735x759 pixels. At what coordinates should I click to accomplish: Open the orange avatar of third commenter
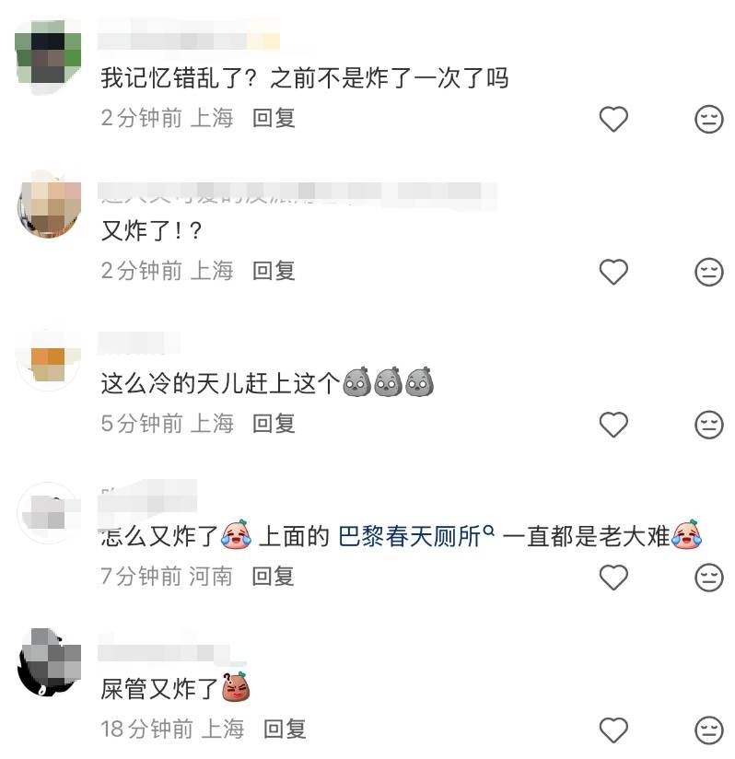[48, 359]
